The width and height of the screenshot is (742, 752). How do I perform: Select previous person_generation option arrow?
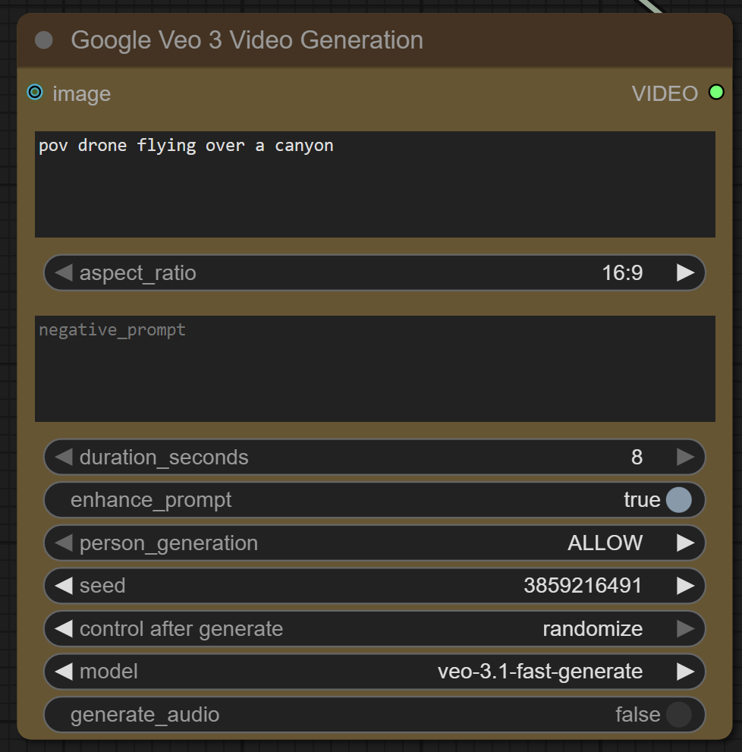[x=63, y=543]
